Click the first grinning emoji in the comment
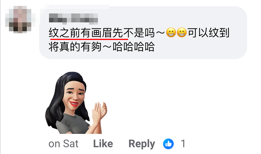The image size is (261, 154). [x=171, y=33]
